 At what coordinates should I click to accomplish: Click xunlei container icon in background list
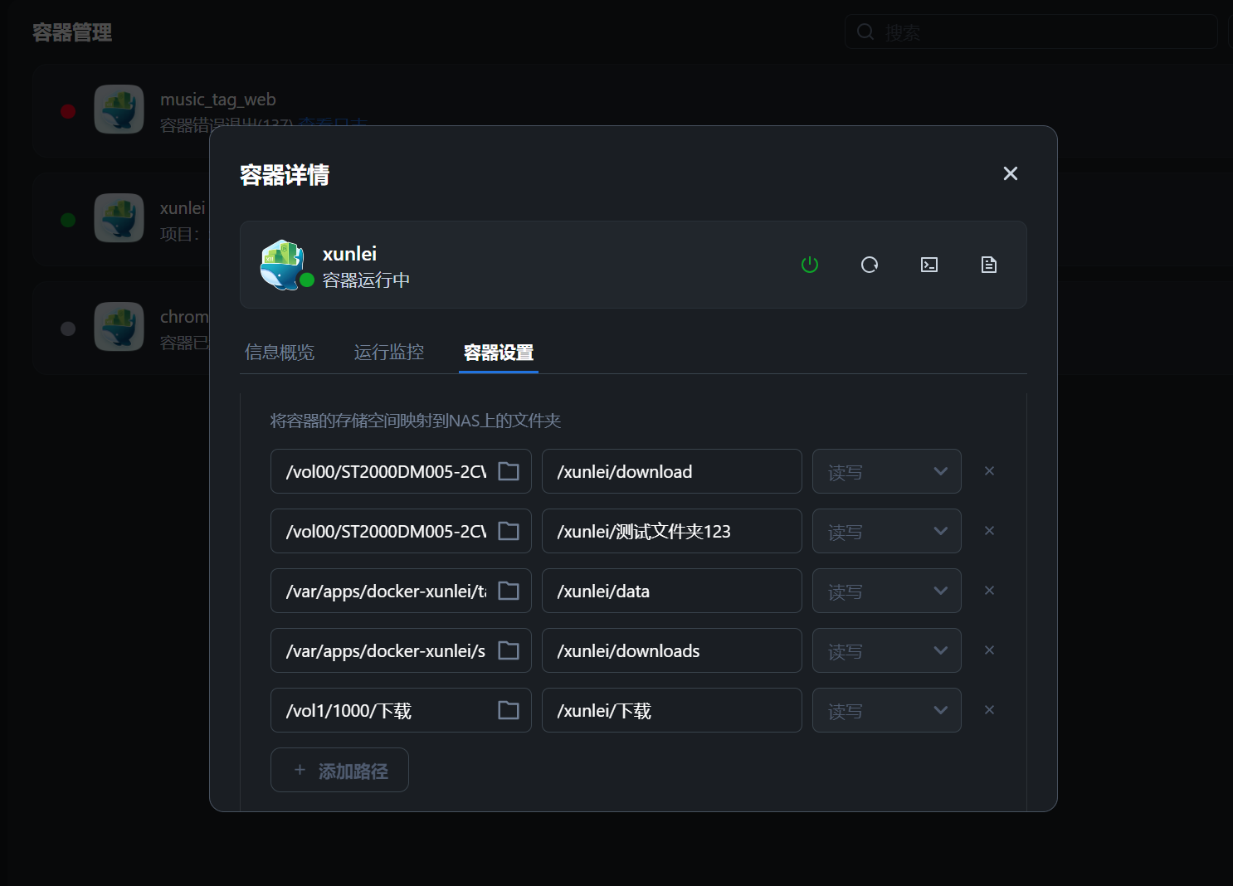[x=119, y=218]
